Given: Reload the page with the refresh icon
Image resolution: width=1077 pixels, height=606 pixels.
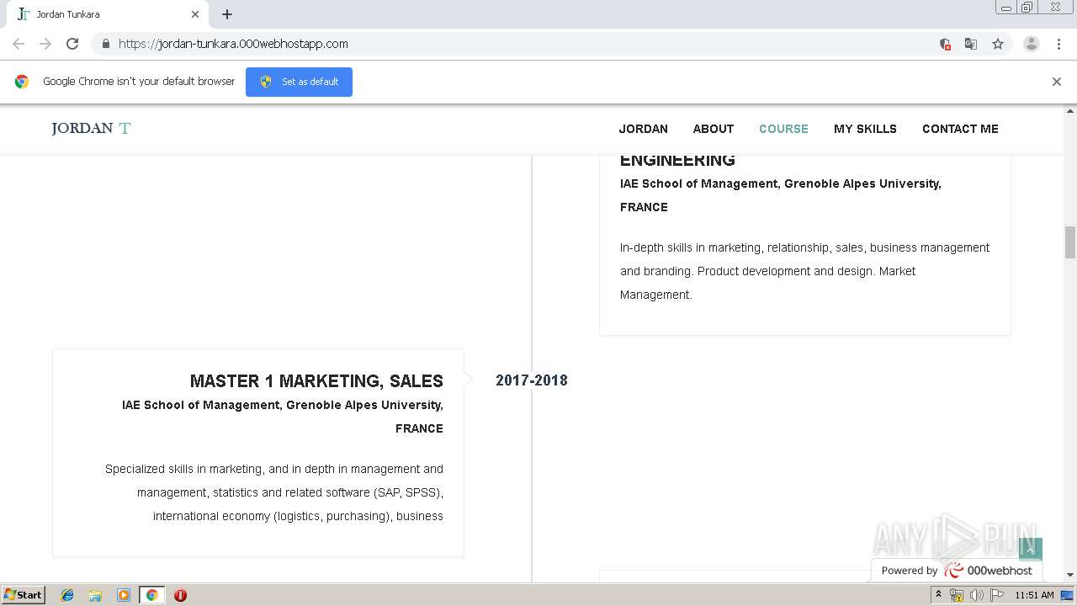Looking at the screenshot, I should (x=72, y=44).
